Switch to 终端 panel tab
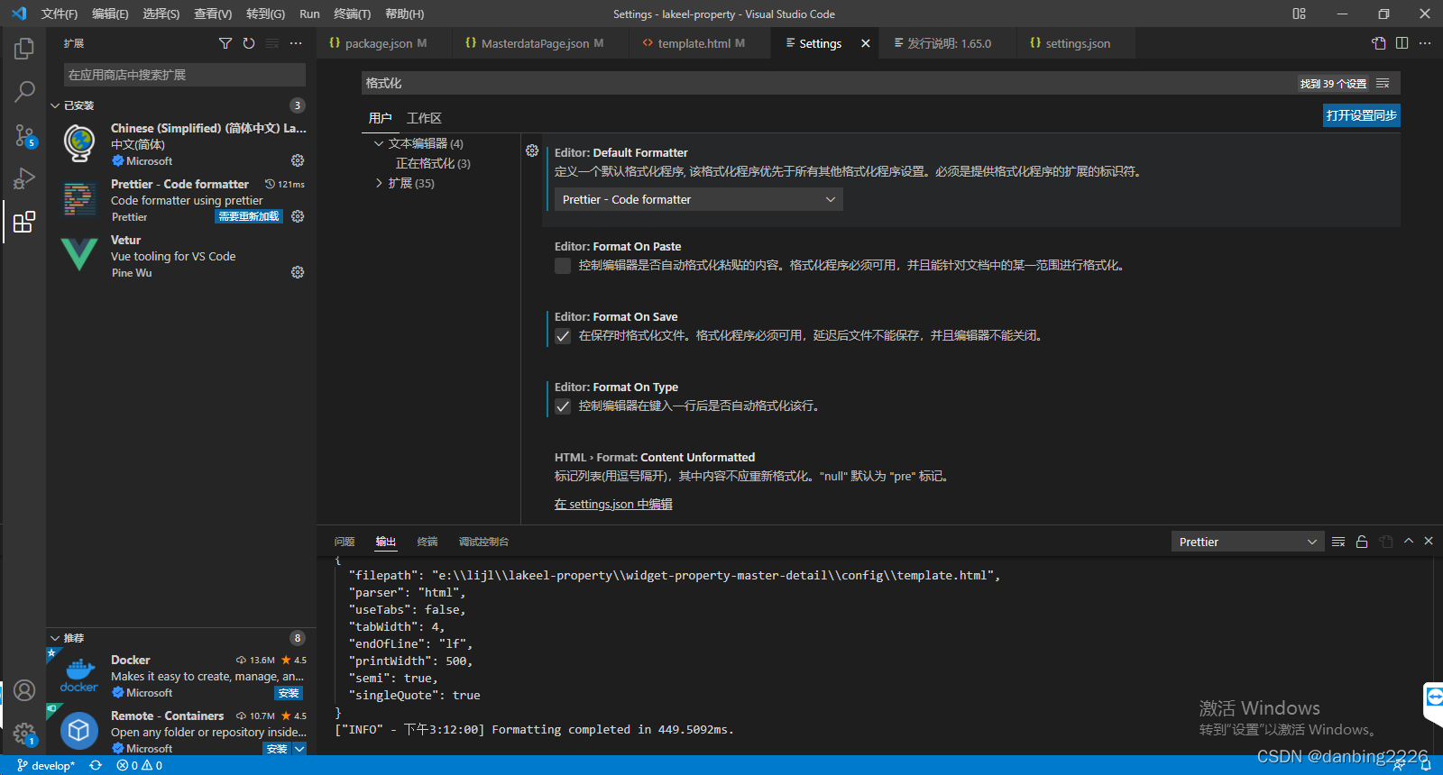This screenshot has height=775, width=1443. click(x=427, y=542)
